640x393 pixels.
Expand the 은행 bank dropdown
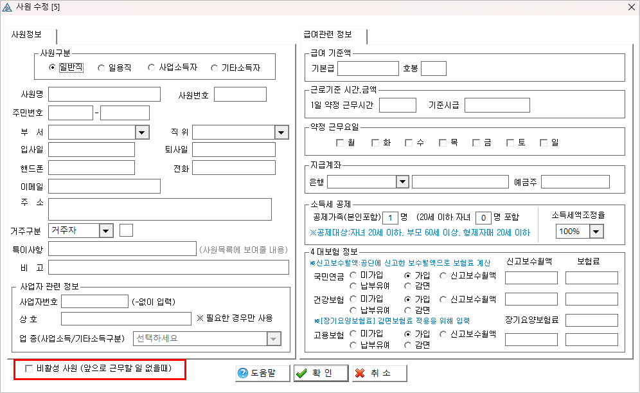coord(402,182)
